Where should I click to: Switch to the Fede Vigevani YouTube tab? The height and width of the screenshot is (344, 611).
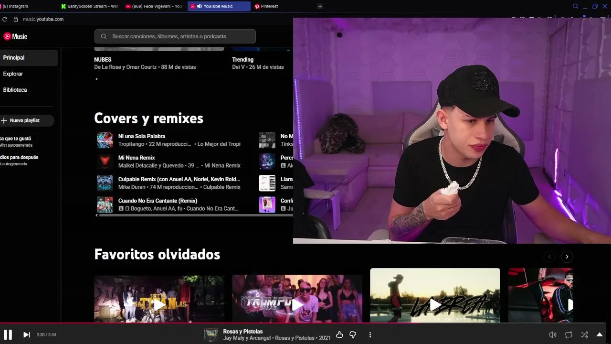point(155,6)
